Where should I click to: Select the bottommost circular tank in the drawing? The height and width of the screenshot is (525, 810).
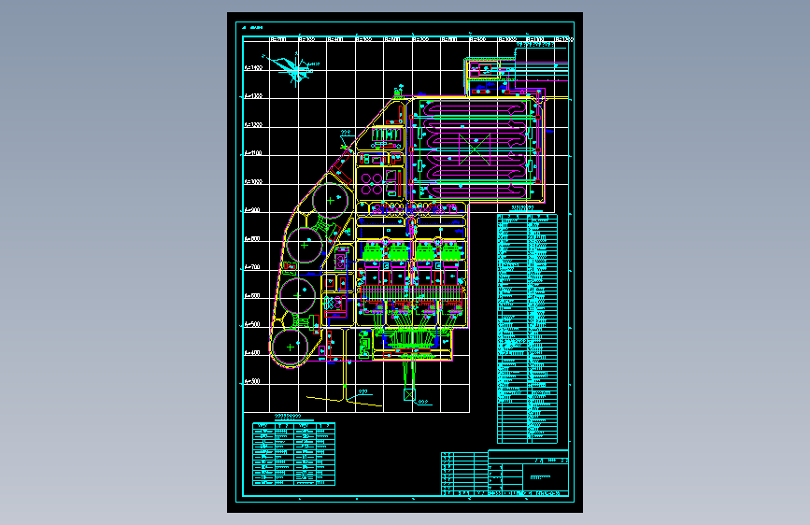click(x=290, y=348)
